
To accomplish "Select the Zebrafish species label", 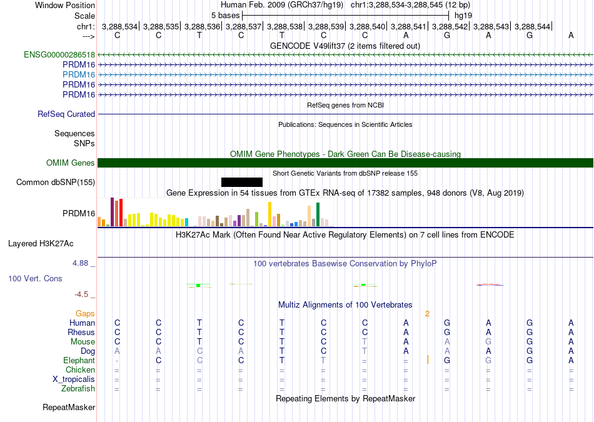I will [78, 389].
